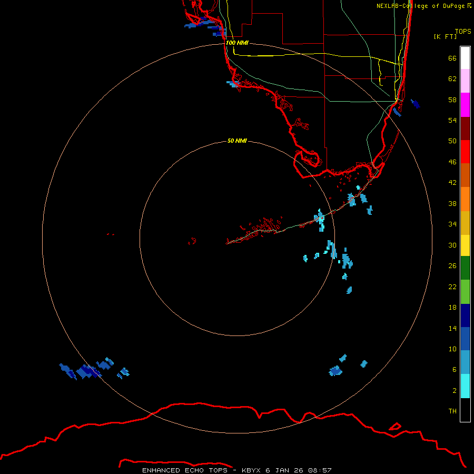Click the '08:57' timestamp

pos(320,470)
